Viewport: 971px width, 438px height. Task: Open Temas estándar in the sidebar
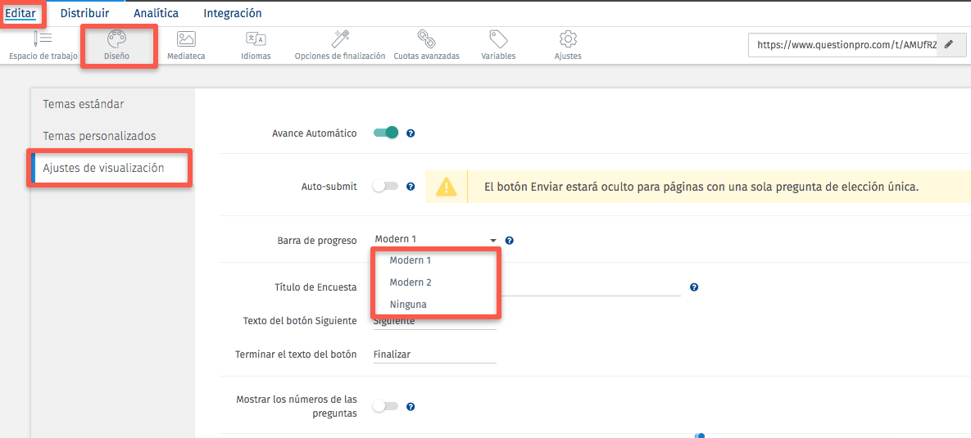[x=84, y=104]
